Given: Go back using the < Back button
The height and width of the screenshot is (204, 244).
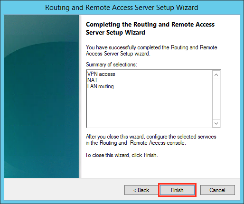Looking at the screenshot, I should click(141, 190).
